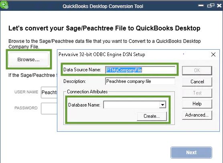Minimize the QuickBooks Conversion Tool window
223x163 pixels.
[x=201, y=6]
